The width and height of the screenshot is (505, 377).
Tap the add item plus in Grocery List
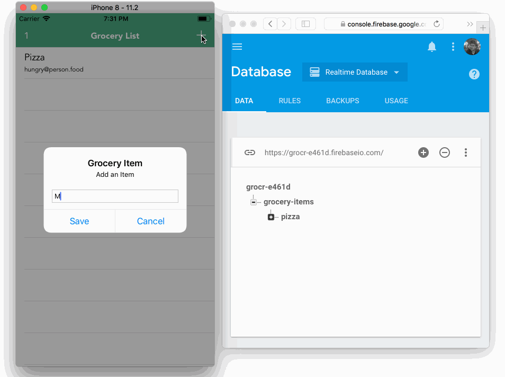[201, 35]
